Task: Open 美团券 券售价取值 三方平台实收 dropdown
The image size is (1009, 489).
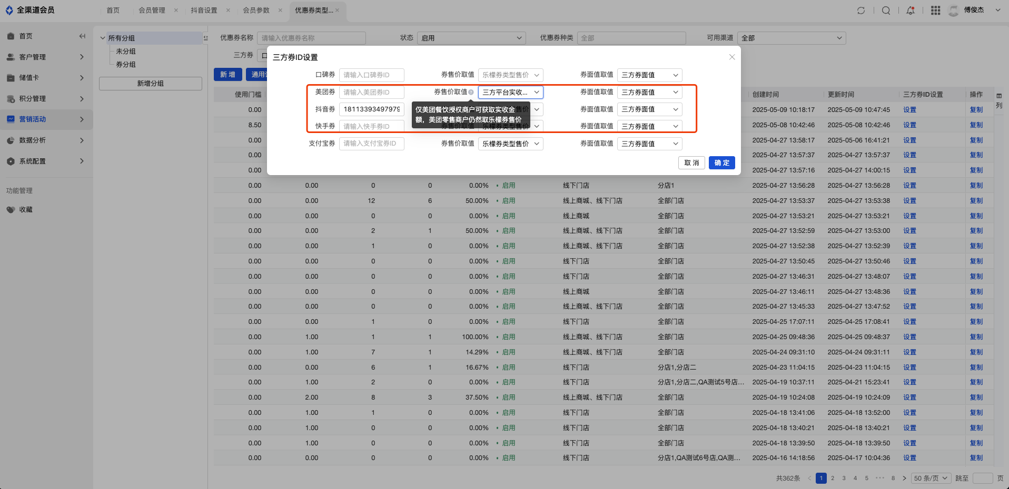Action: pyautogui.click(x=510, y=92)
